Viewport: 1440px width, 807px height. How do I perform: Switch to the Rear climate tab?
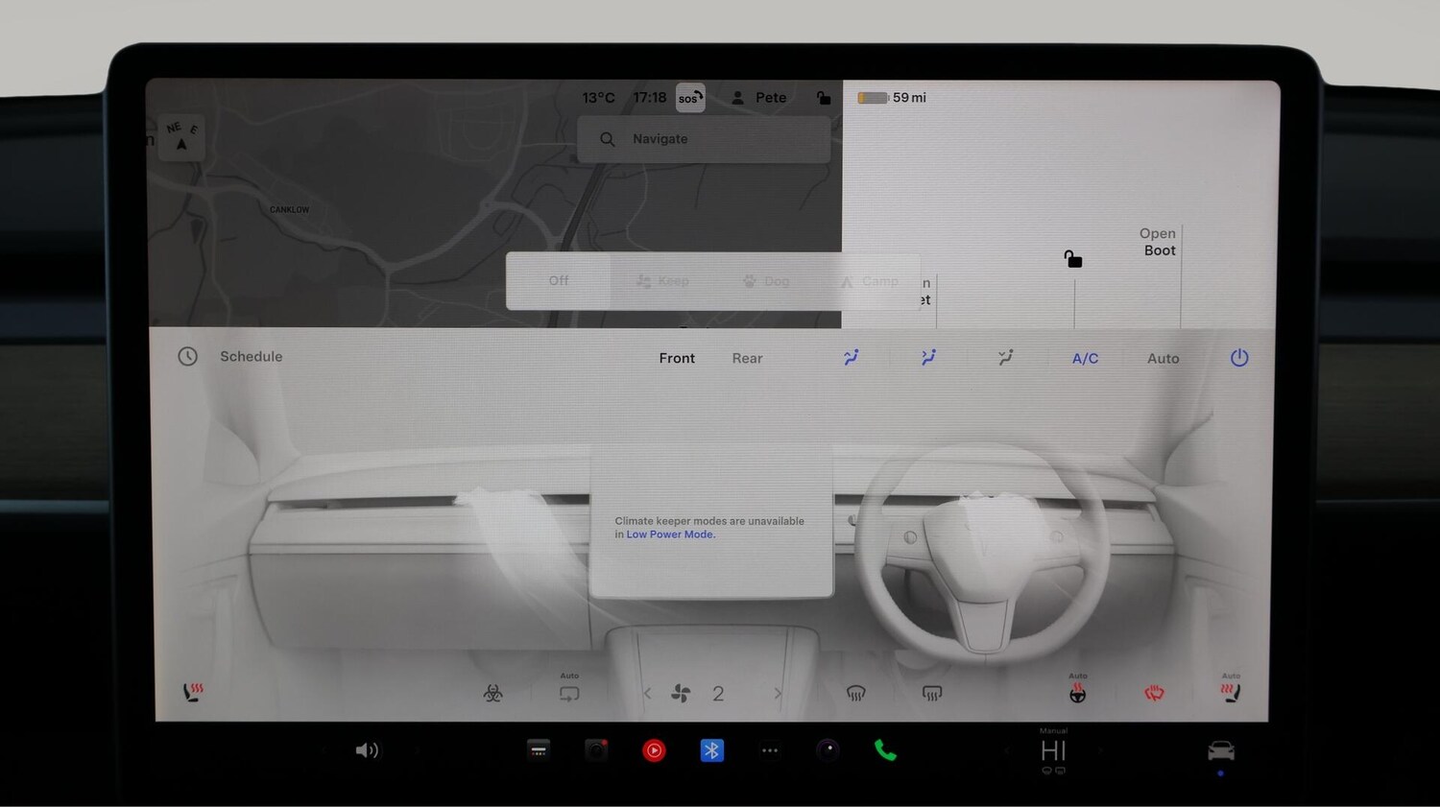coord(747,359)
